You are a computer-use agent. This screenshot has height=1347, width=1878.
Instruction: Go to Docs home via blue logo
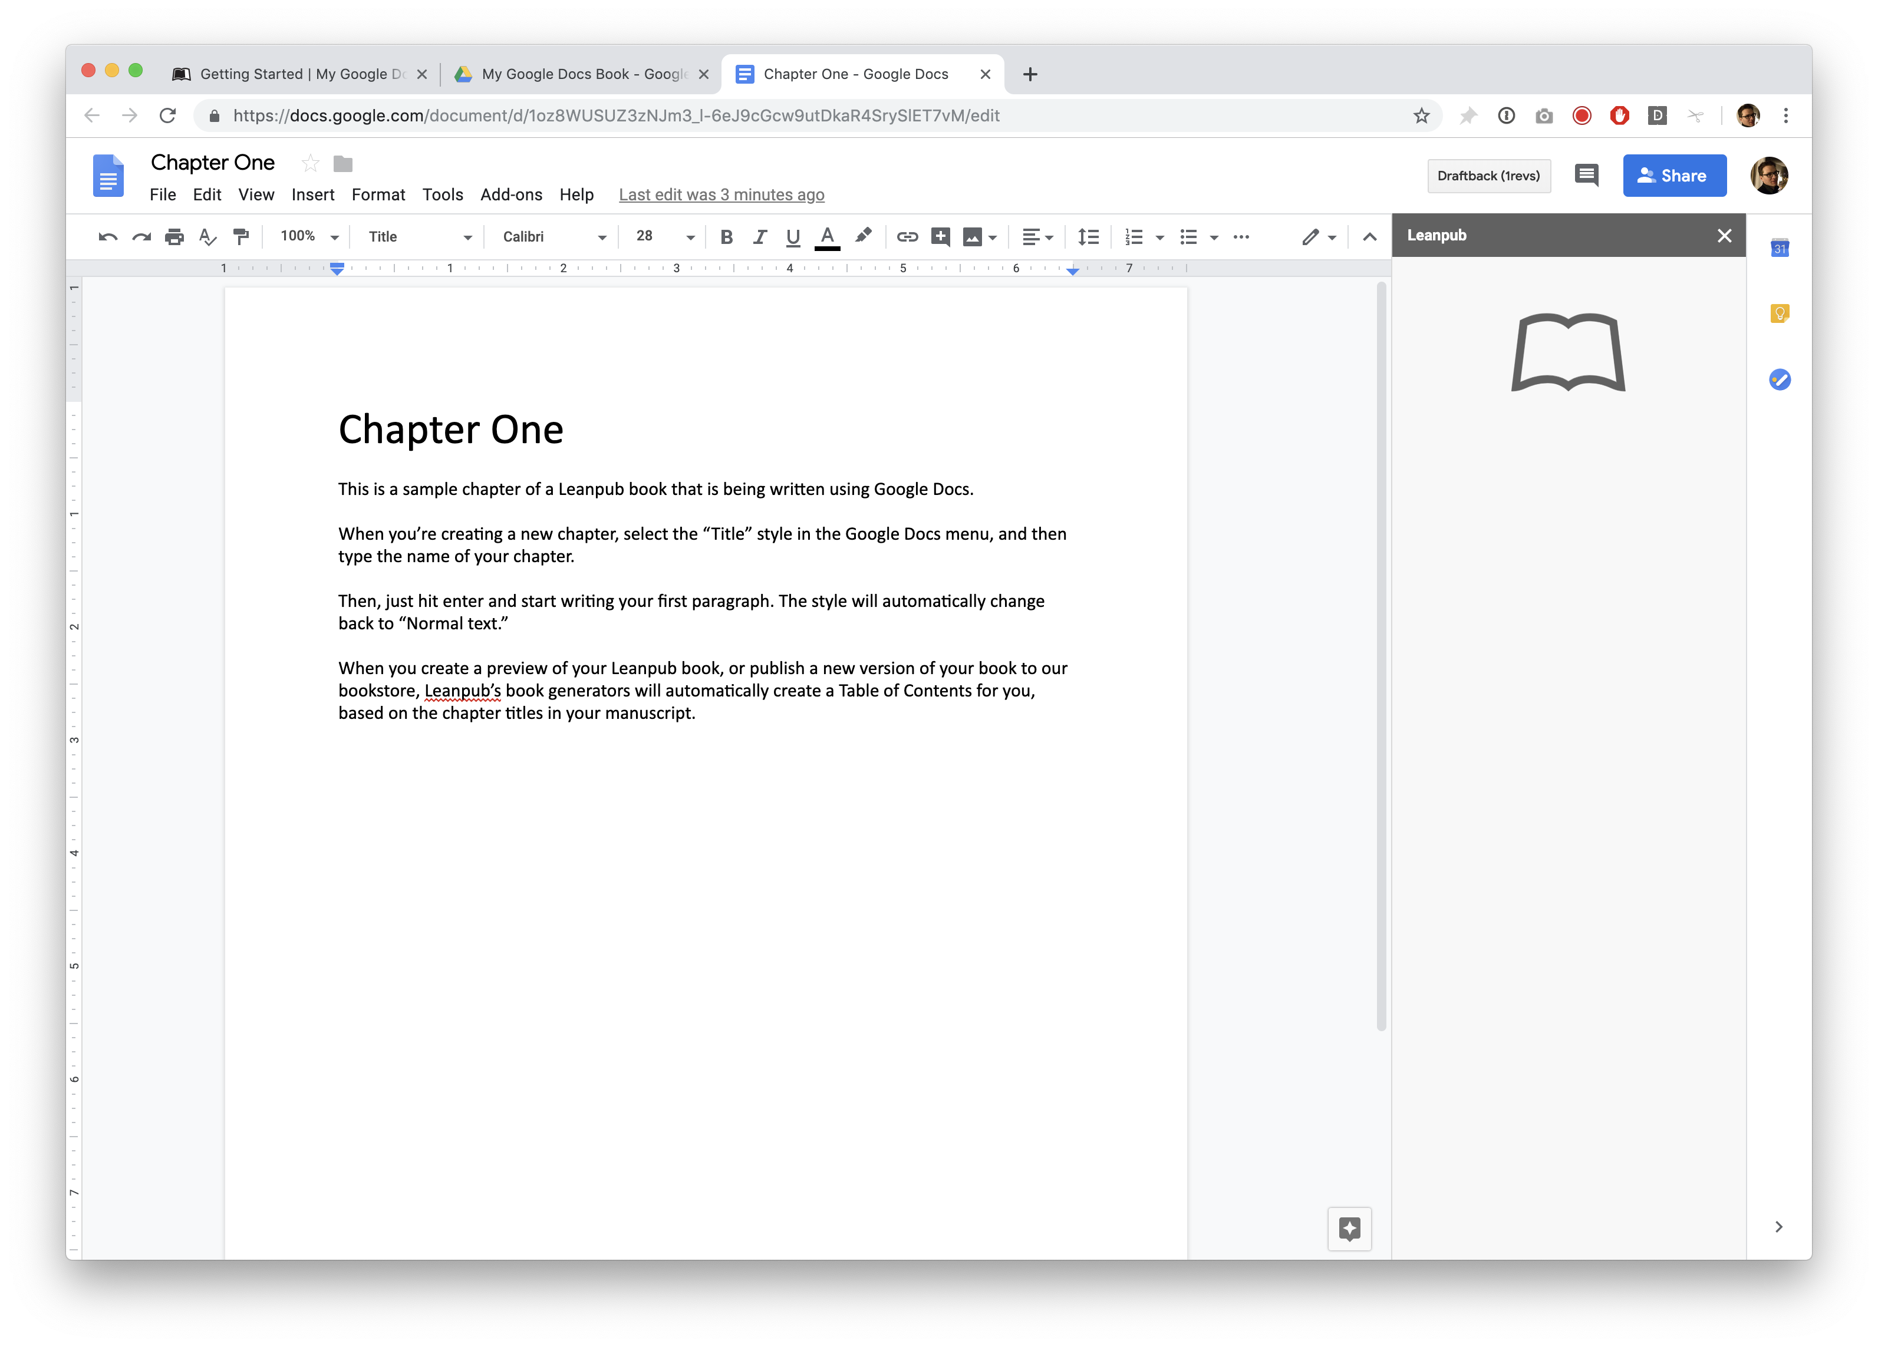108,176
